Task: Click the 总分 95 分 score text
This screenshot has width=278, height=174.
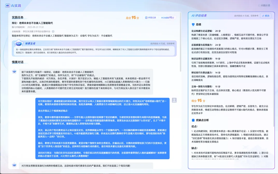Action: pyautogui.click(x=132, y=18)
